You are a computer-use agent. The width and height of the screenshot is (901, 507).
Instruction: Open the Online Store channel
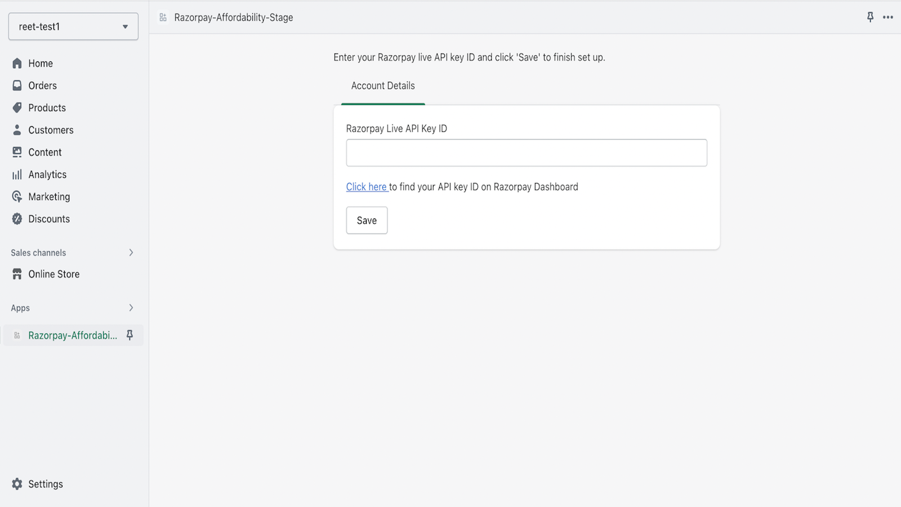pos(53,274)
